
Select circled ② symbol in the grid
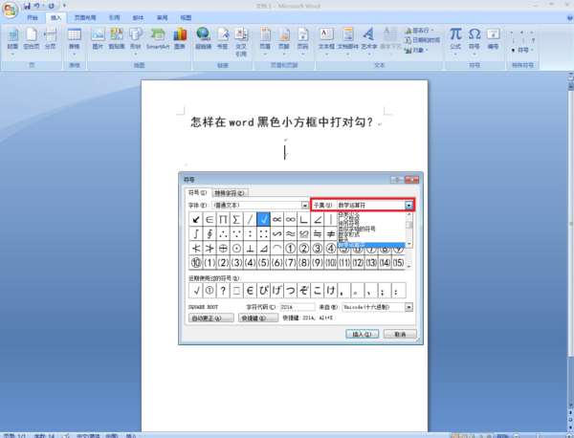[304, 248]
